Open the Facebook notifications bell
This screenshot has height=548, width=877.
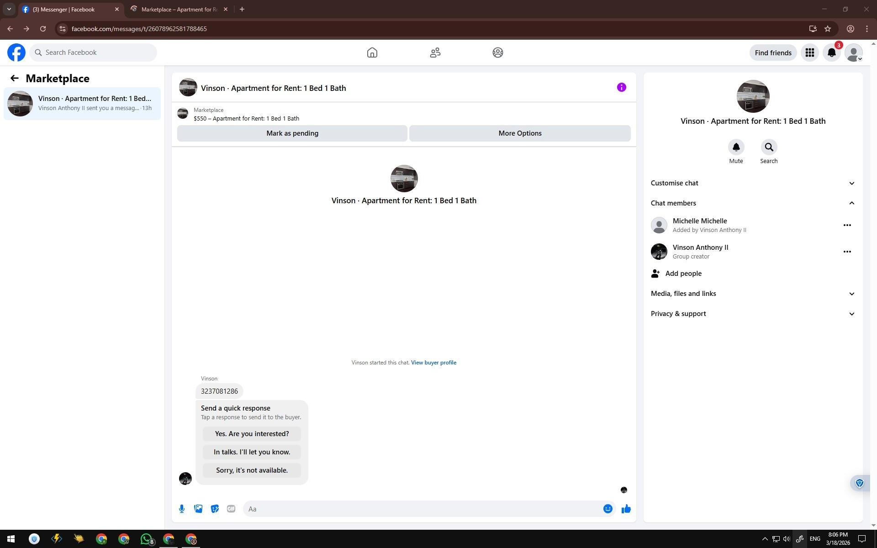(831, 53)
